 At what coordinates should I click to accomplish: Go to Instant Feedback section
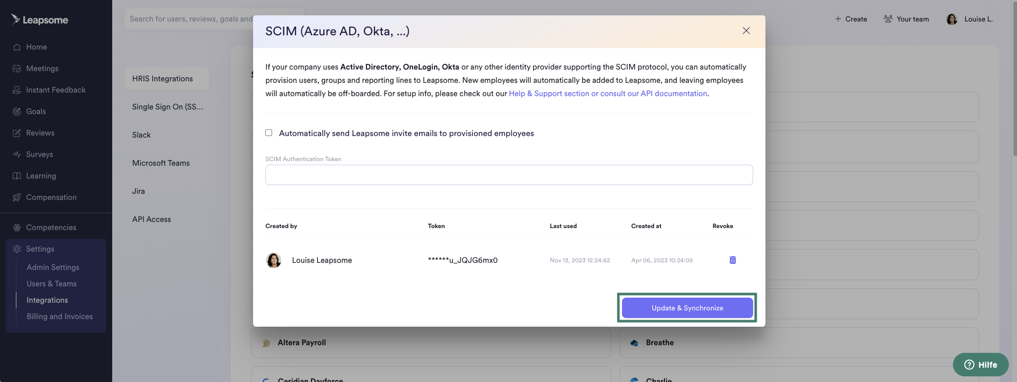point(56,90)
